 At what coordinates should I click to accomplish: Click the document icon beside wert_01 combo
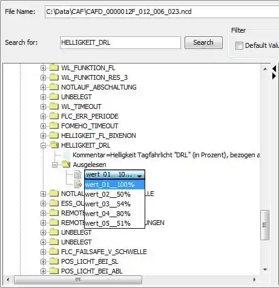[x=78, y=174]
